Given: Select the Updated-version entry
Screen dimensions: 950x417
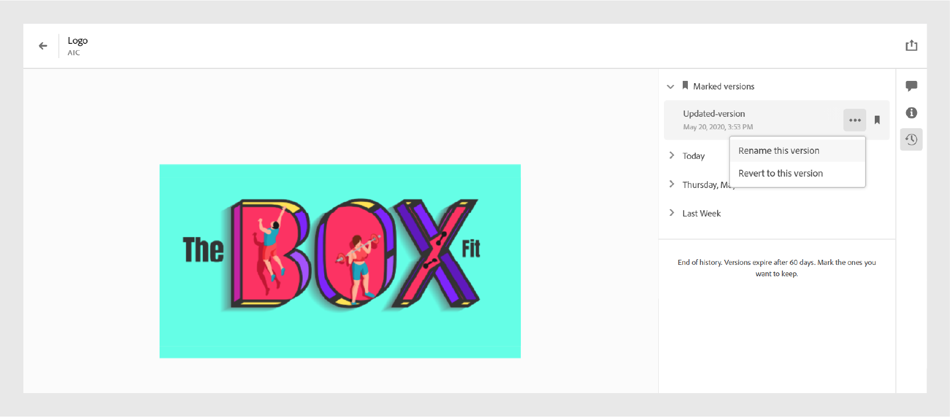Looking at the screenshot, I should pos(753,120).
